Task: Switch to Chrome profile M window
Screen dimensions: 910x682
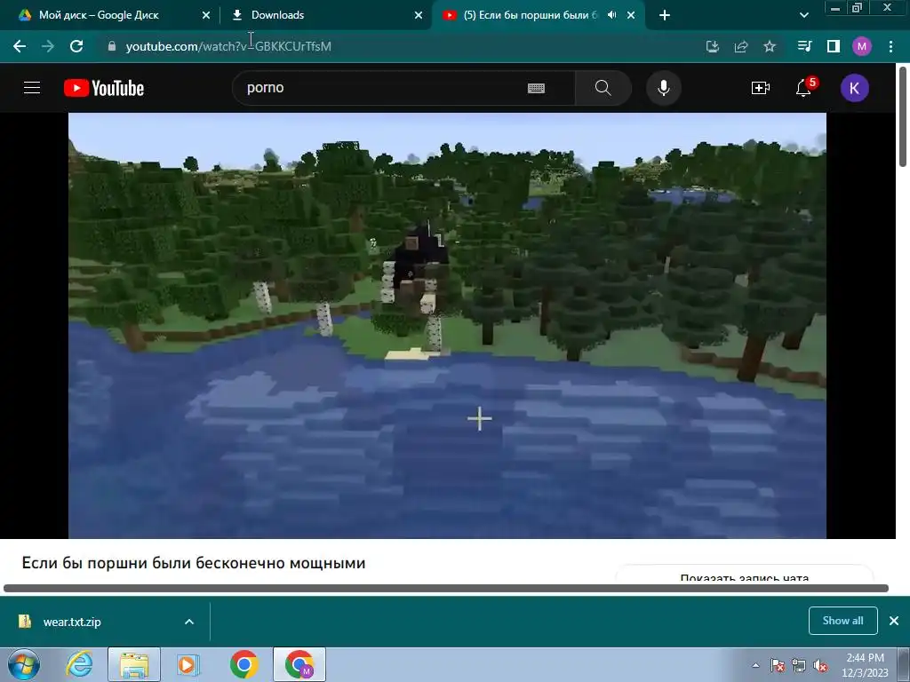Action: 299,664
